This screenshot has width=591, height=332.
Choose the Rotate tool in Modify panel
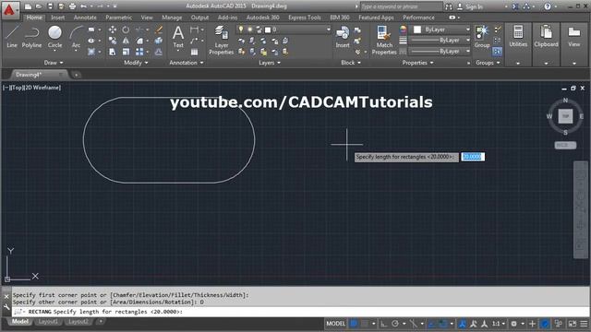click(x=126, y=30)
